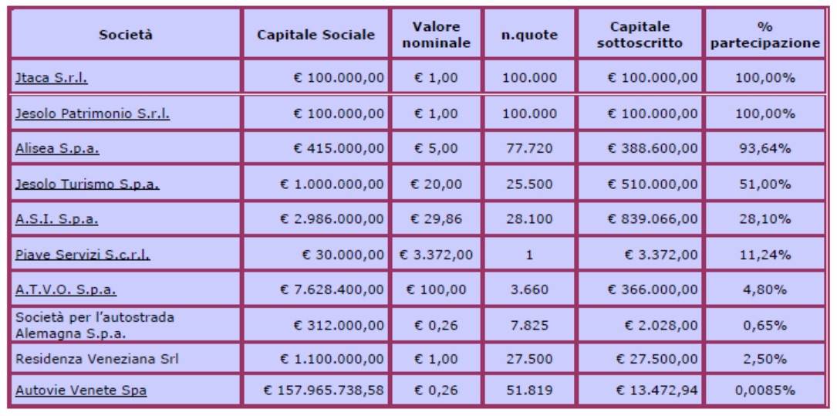
Task: Open the Piave Servizi S.c.r.l. link
Action: (83, 255)
